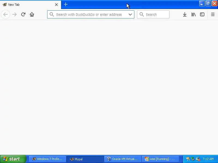This screenshot has height=163, width=218.
Task: Close the browser window with red X
Action: [x=214, y=4]
